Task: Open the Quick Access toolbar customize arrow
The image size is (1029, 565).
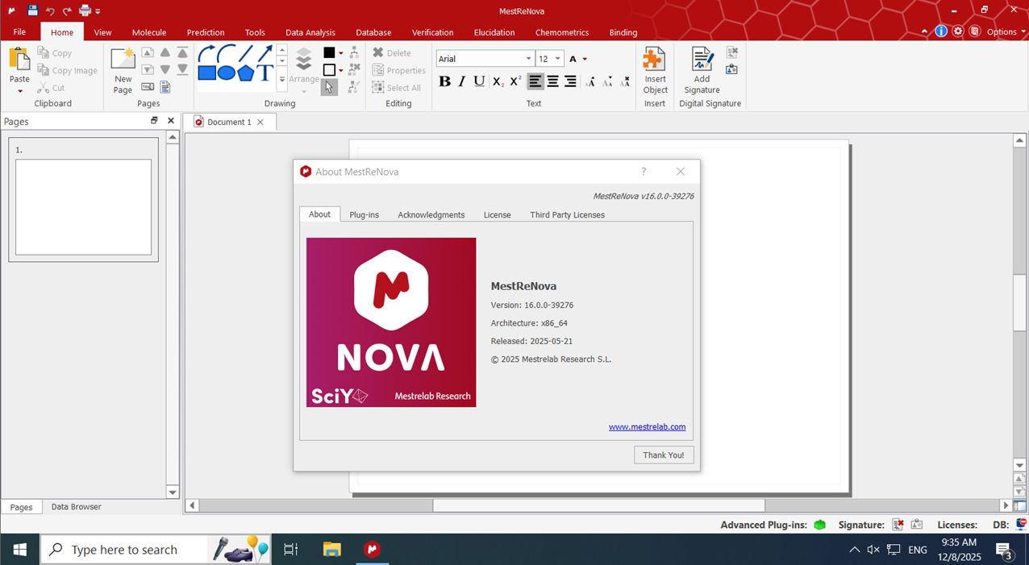Action: (98, 11)
